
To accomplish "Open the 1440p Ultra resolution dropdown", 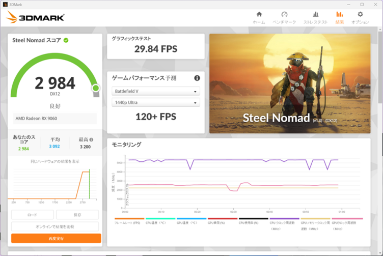I will 156,102.
